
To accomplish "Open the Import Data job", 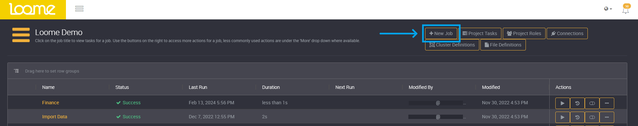I will pyautogui.click(x=55, y=117).
